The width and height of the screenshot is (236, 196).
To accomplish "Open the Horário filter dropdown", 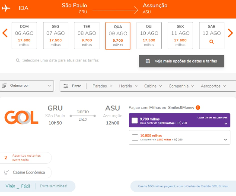I will click(x=128, y=86).
